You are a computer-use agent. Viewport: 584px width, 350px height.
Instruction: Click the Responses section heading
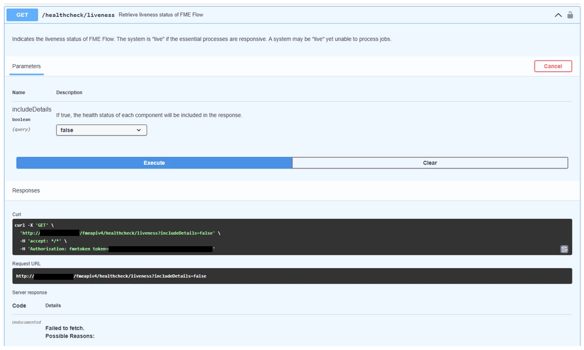tap(26, 191)
